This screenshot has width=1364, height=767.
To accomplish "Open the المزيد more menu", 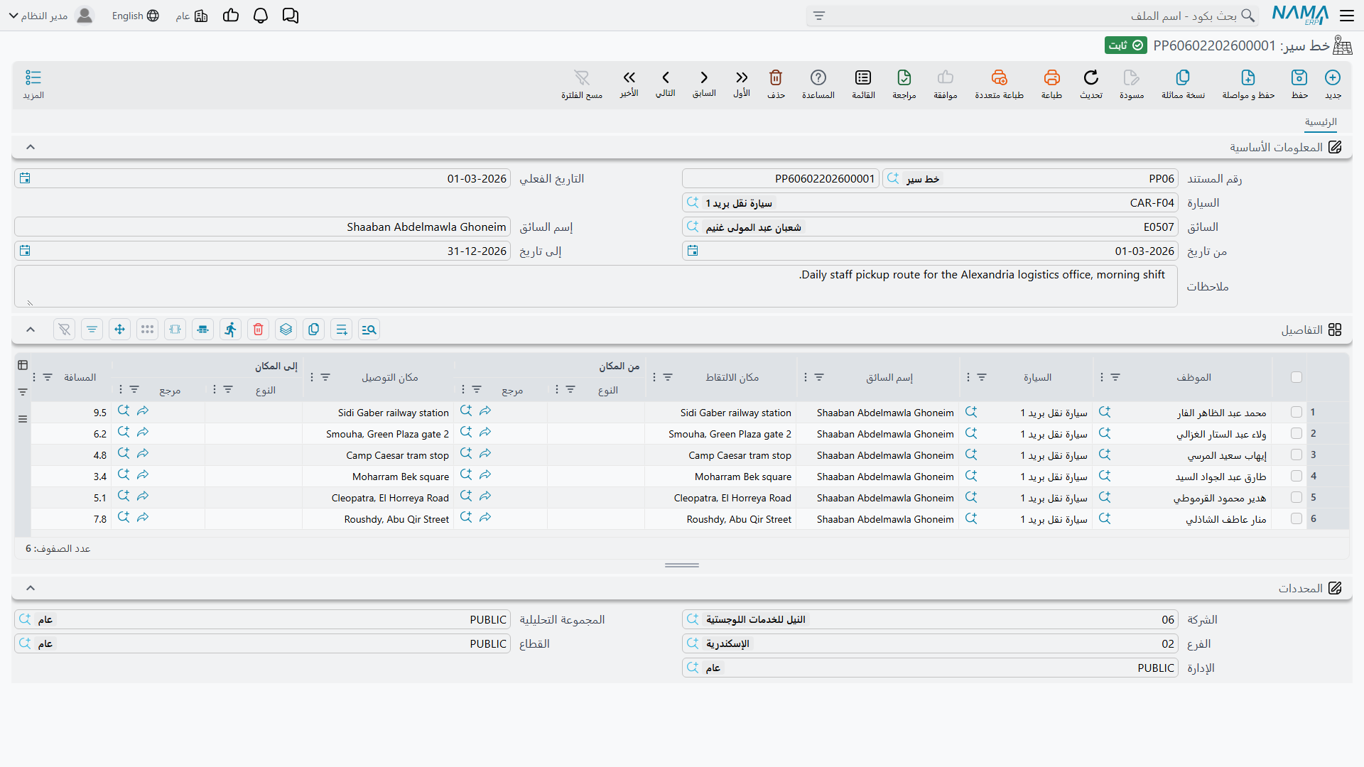I will tap(33, 84).
